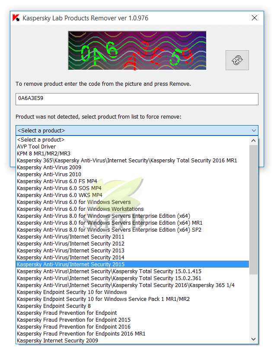Viewport: 274px width, 352px height.
Task: Select Kaspersky Endpoint Security 8
Action: [x=132, y=306]
